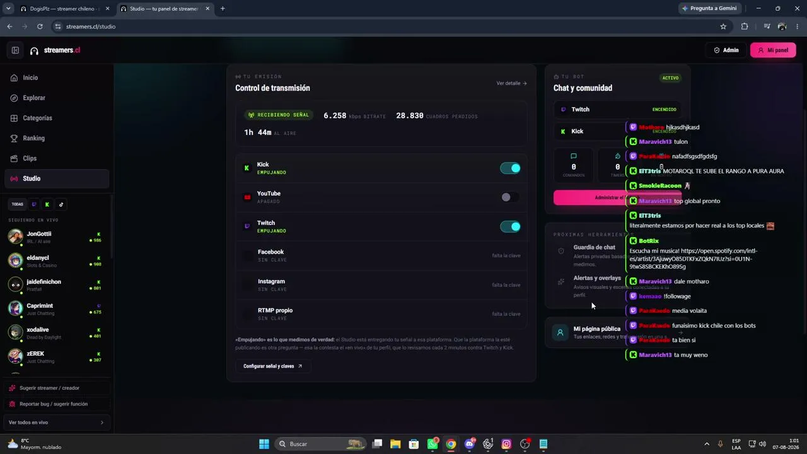Bookmark this page with the star
The width and height of the screenshot is (807, 454).
point(723,26)
